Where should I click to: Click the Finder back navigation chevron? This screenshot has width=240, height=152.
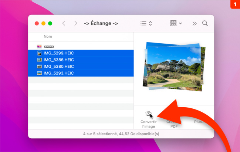point(64,23)
